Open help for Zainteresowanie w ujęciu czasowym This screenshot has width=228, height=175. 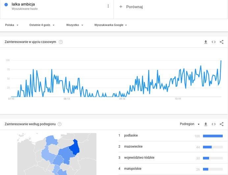pos(61,42)
